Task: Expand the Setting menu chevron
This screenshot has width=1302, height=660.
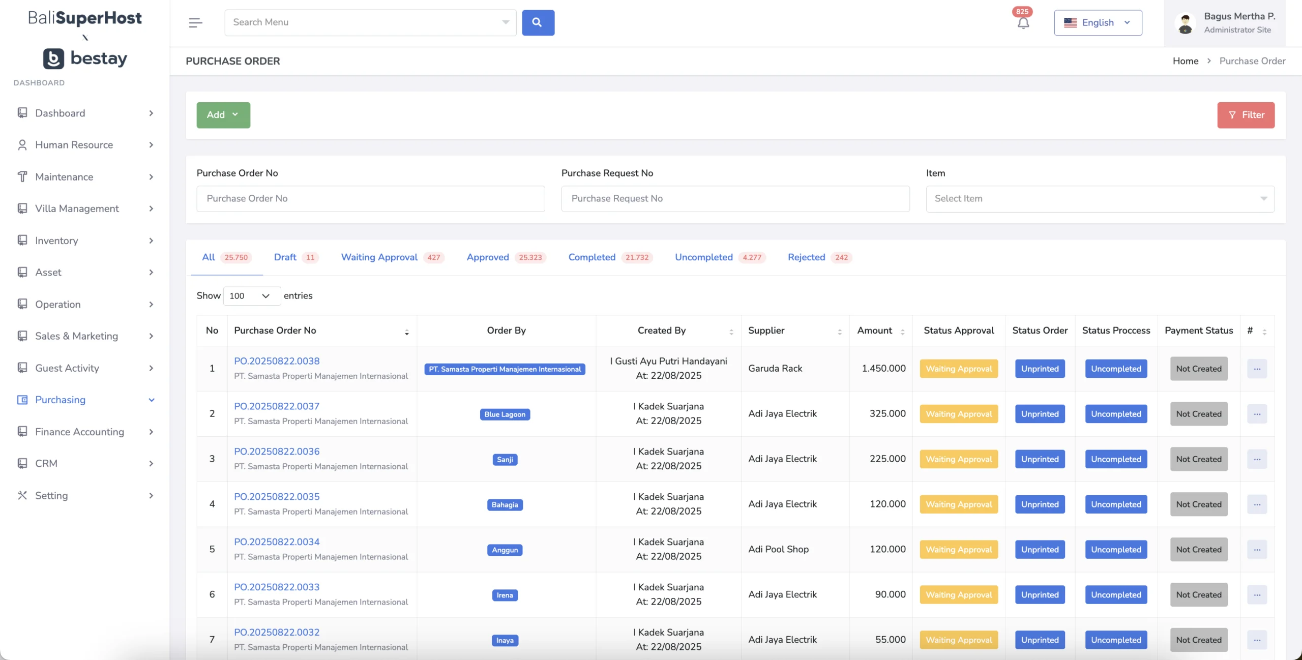Action: (151, 495)
